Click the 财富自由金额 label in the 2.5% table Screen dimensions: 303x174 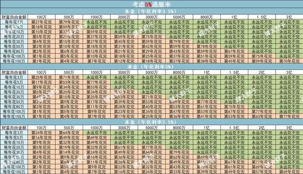pos(14,129)
